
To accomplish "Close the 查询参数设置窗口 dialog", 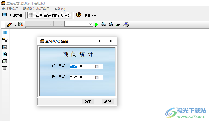I will 111,41.
